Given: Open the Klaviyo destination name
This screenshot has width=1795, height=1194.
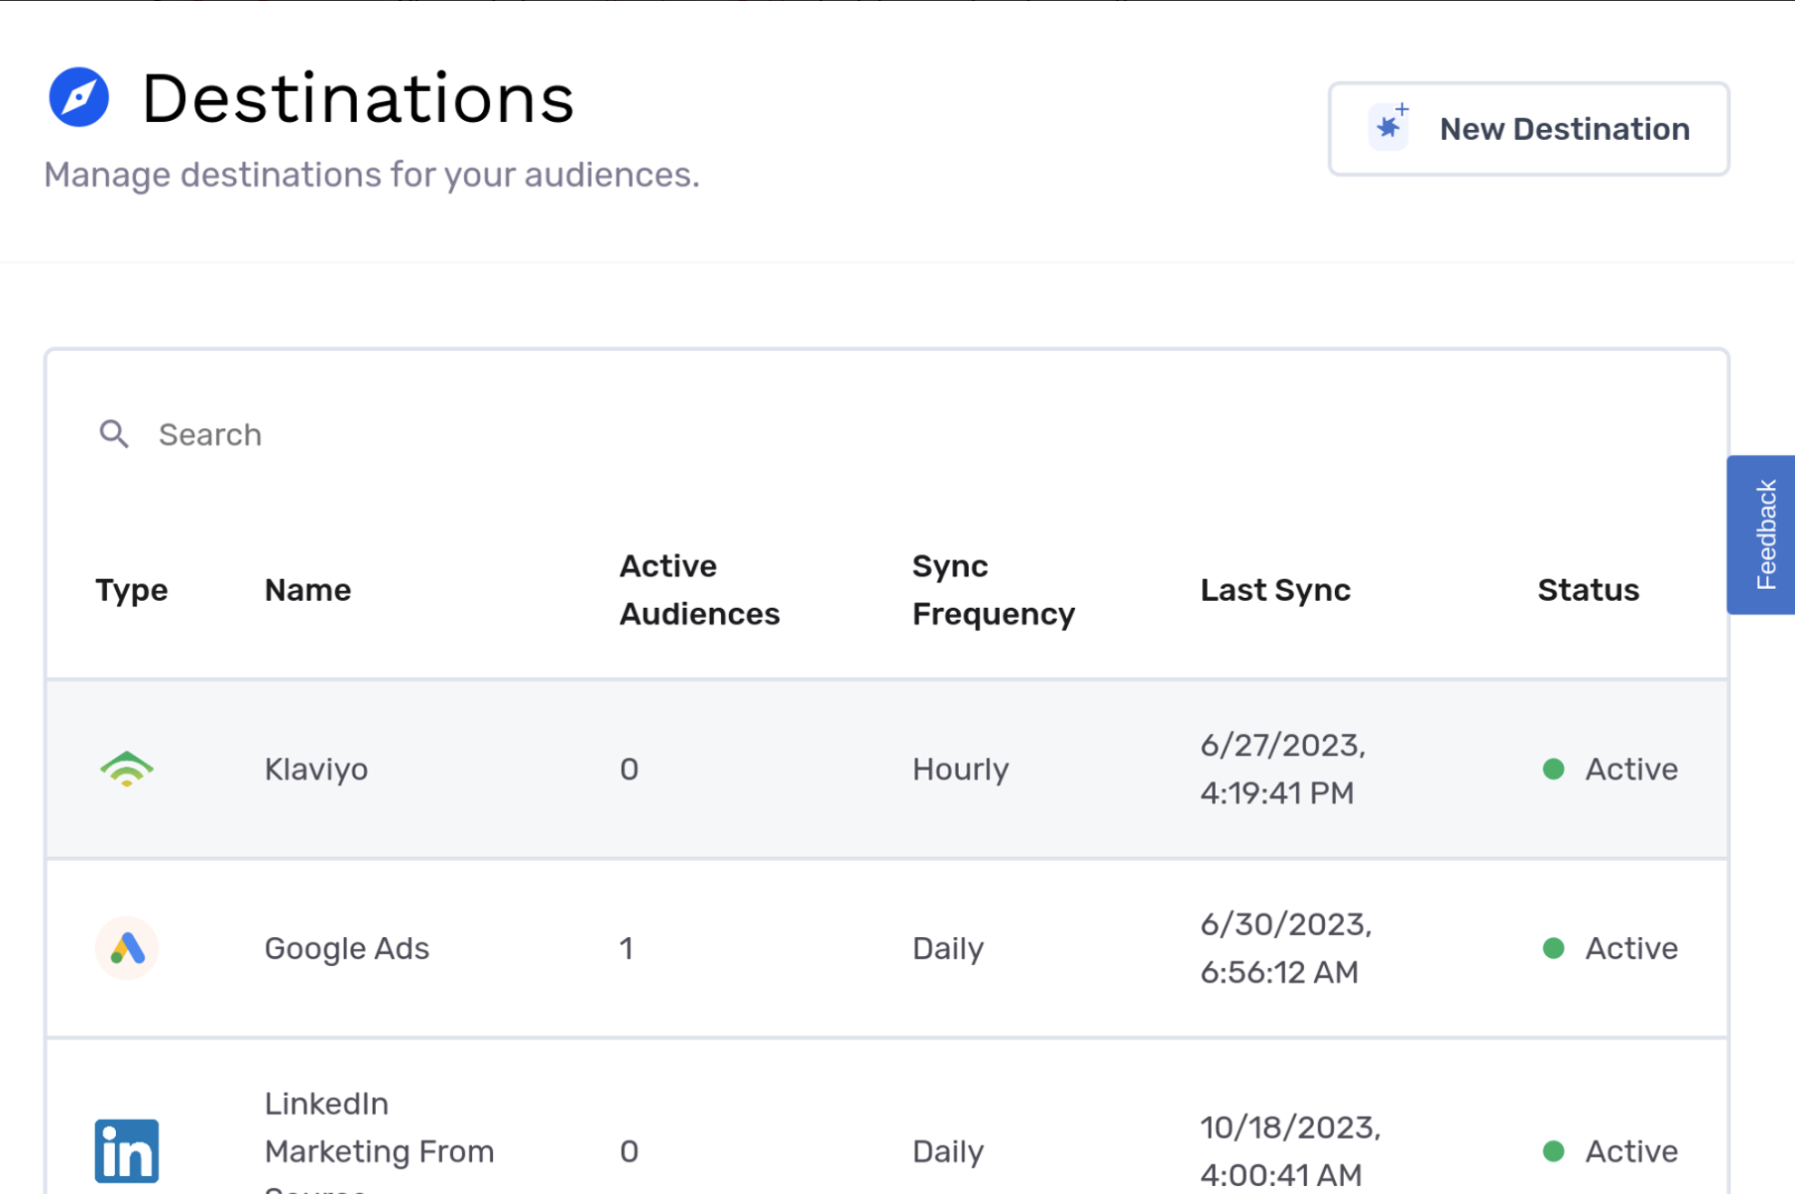Looking at the screenshot, I should (x=316, y=769).
